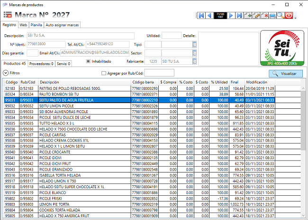308x220 pixels.
Task: Click the Días garantía field
Action: (32, 53)
